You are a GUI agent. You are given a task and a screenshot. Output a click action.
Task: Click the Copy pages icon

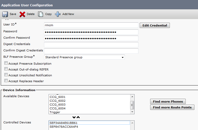click(x=41, y=14)
